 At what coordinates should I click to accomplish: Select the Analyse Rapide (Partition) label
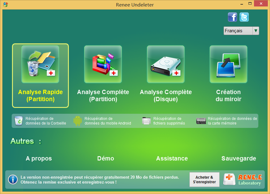click(41, 96)
